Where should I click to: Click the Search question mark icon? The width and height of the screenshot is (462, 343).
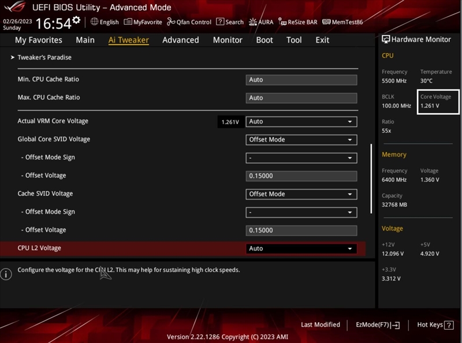tap(220, 22)
